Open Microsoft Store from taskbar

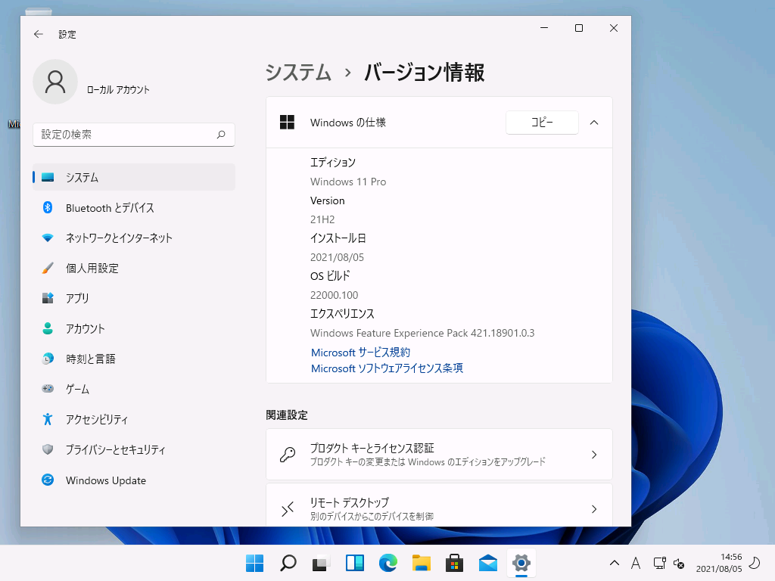coord(454,563)
